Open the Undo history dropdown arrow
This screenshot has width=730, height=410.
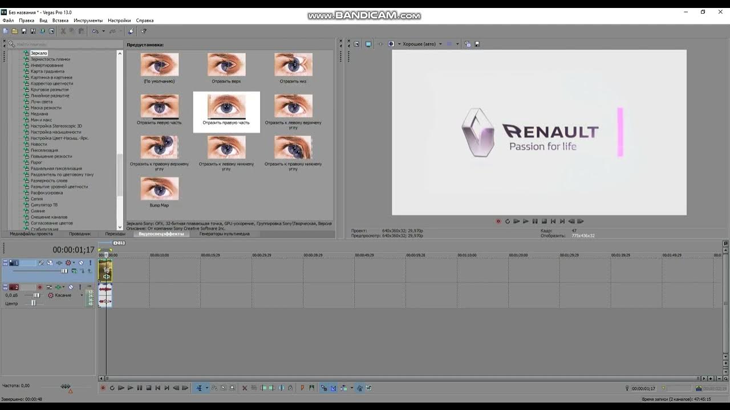pyautogui.click(x=103, y=31)
